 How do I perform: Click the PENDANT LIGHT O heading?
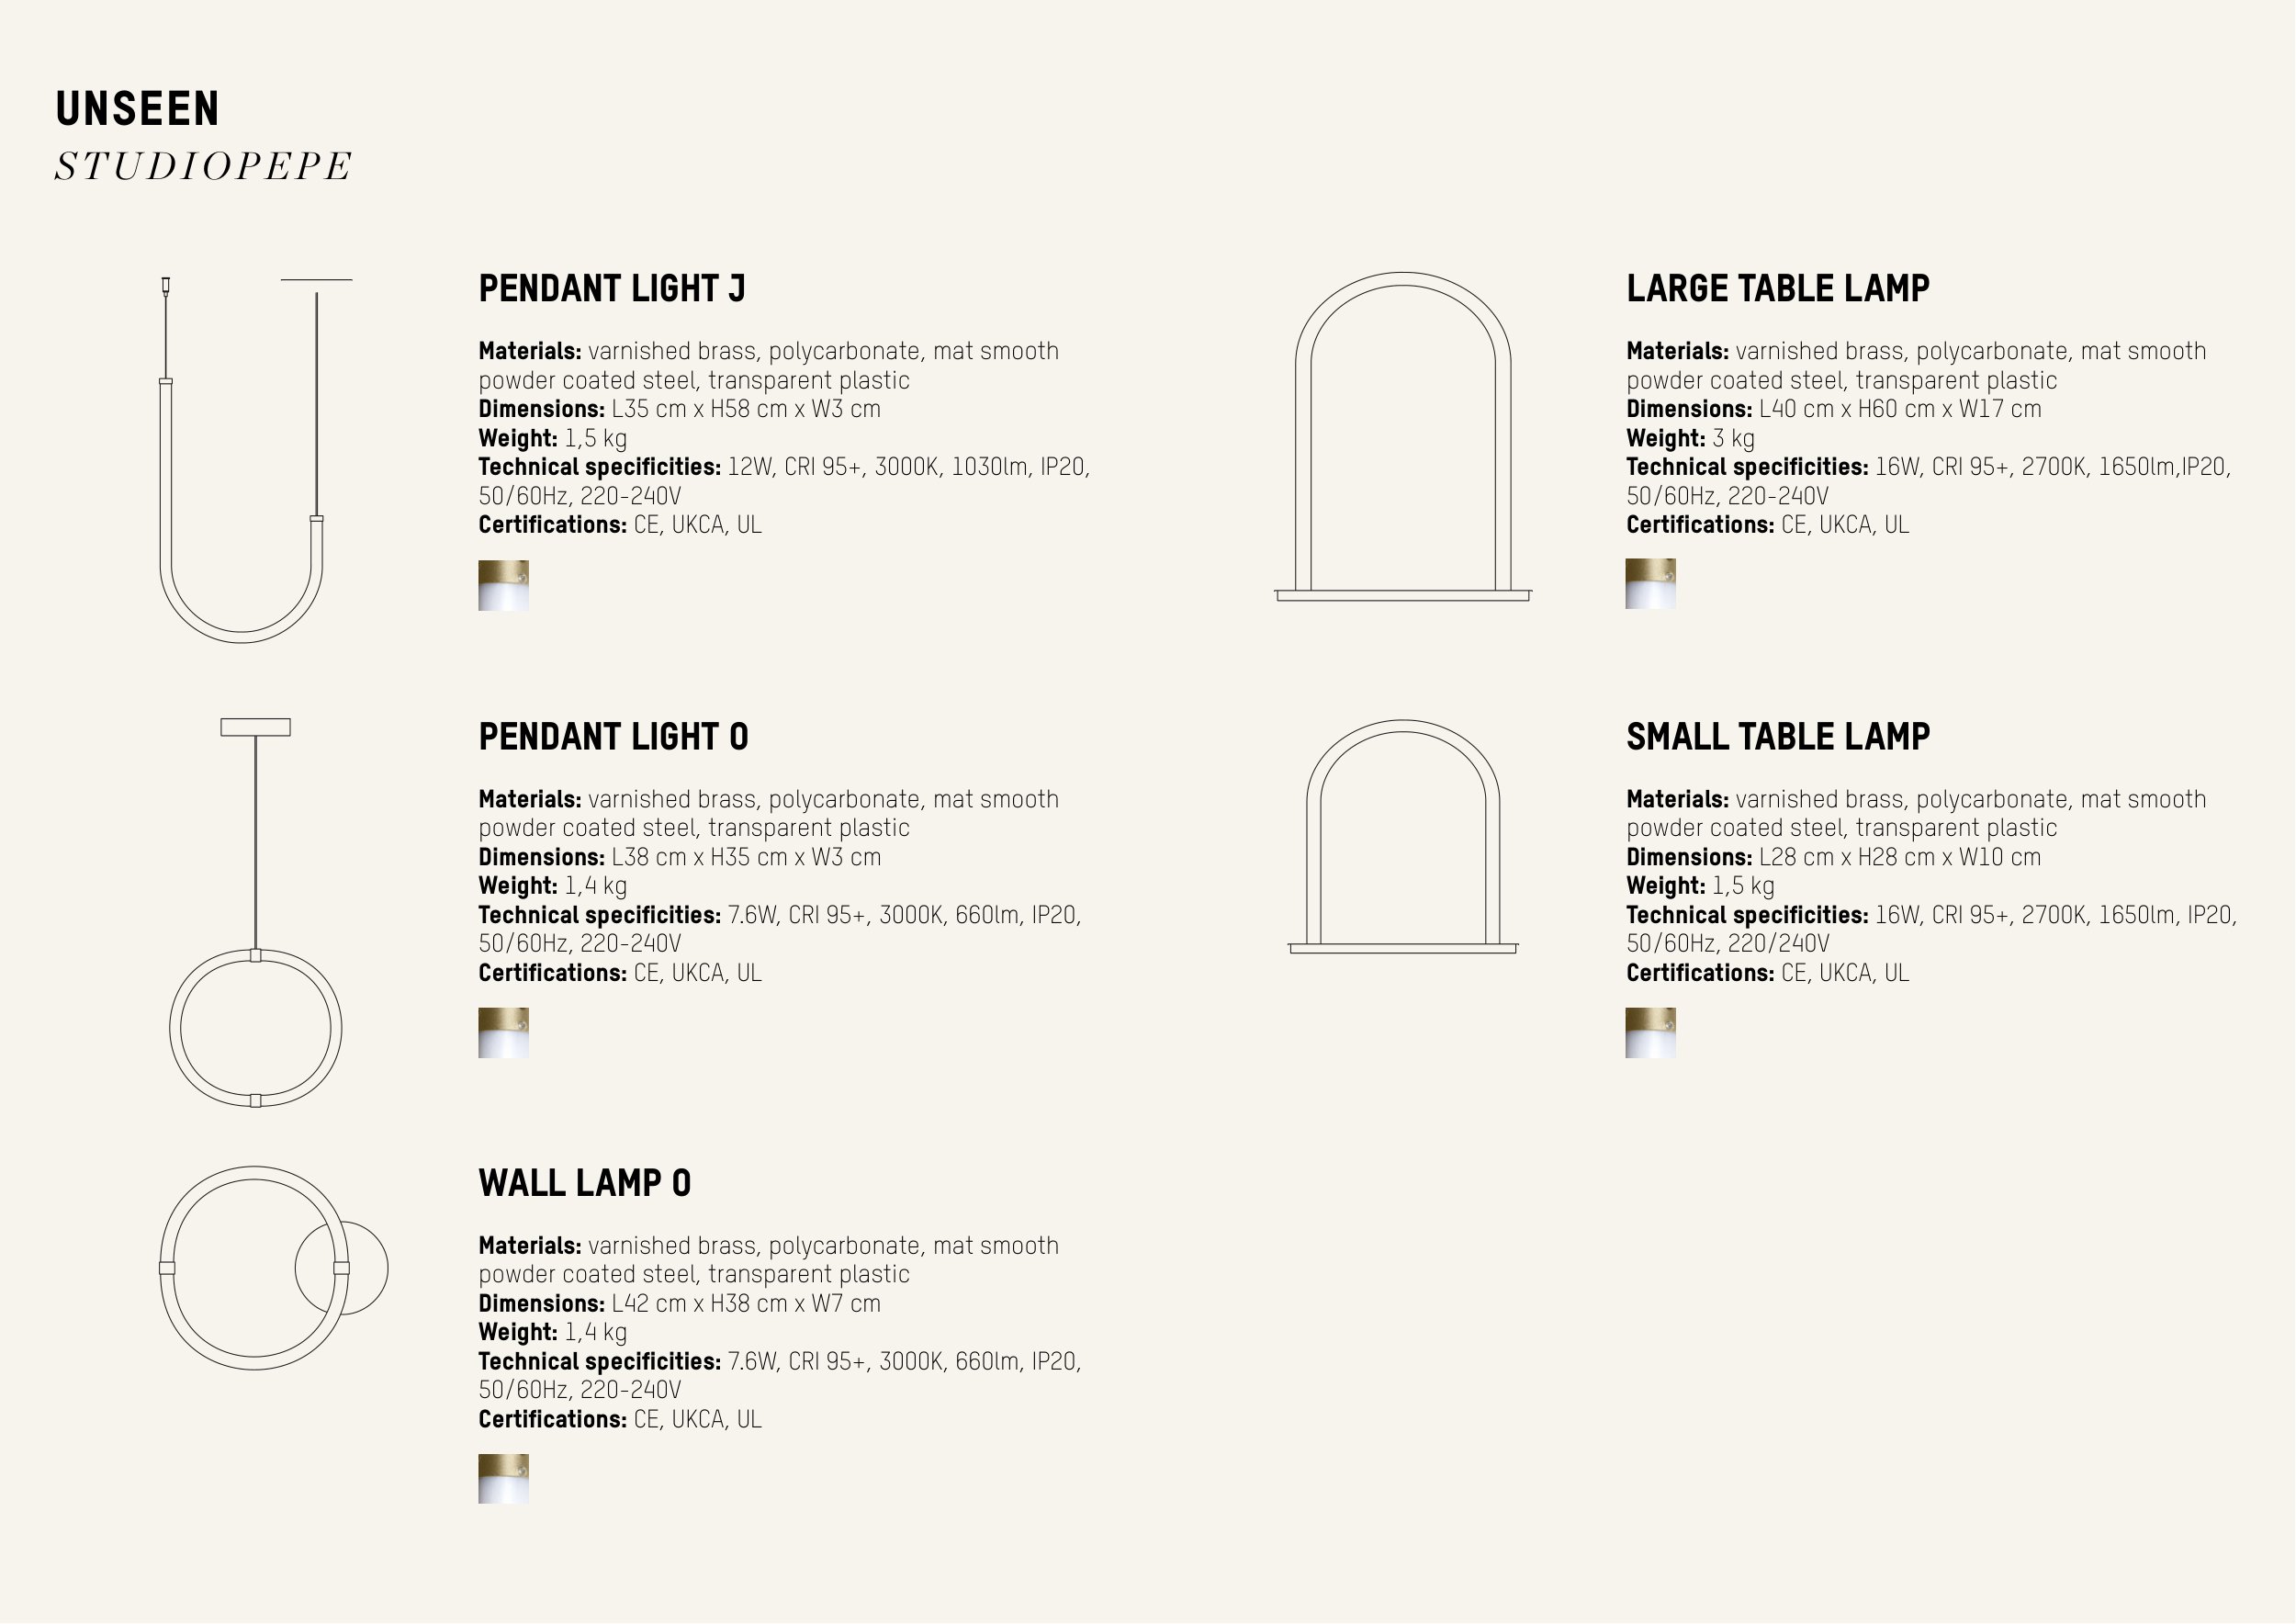click(x=613, y=737)
